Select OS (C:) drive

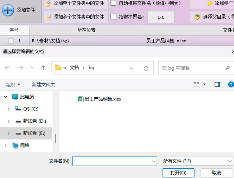(x=27, y=109)
